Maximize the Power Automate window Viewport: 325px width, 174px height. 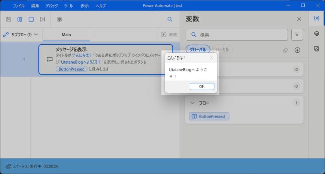pyautogui.click(x=303, y=5)
